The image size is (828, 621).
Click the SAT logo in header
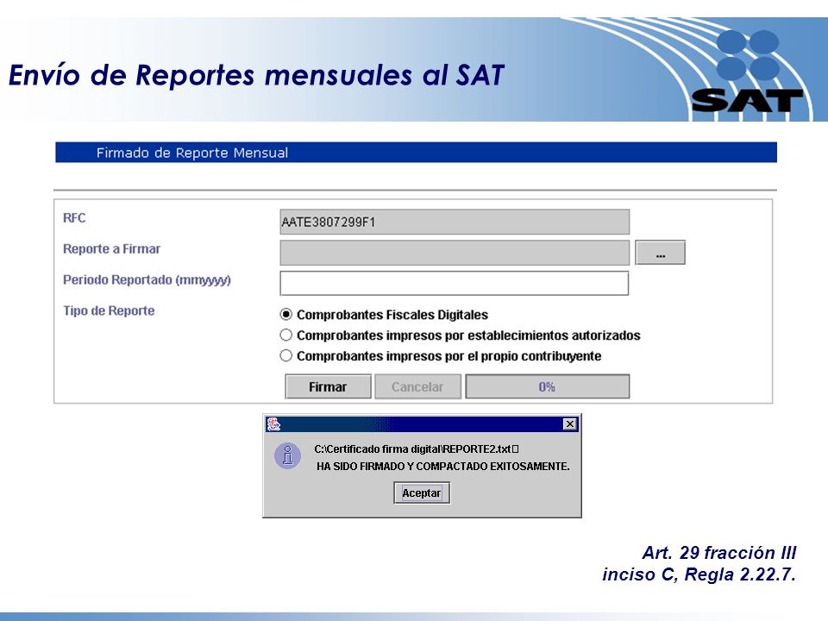(x=747, y=72)
